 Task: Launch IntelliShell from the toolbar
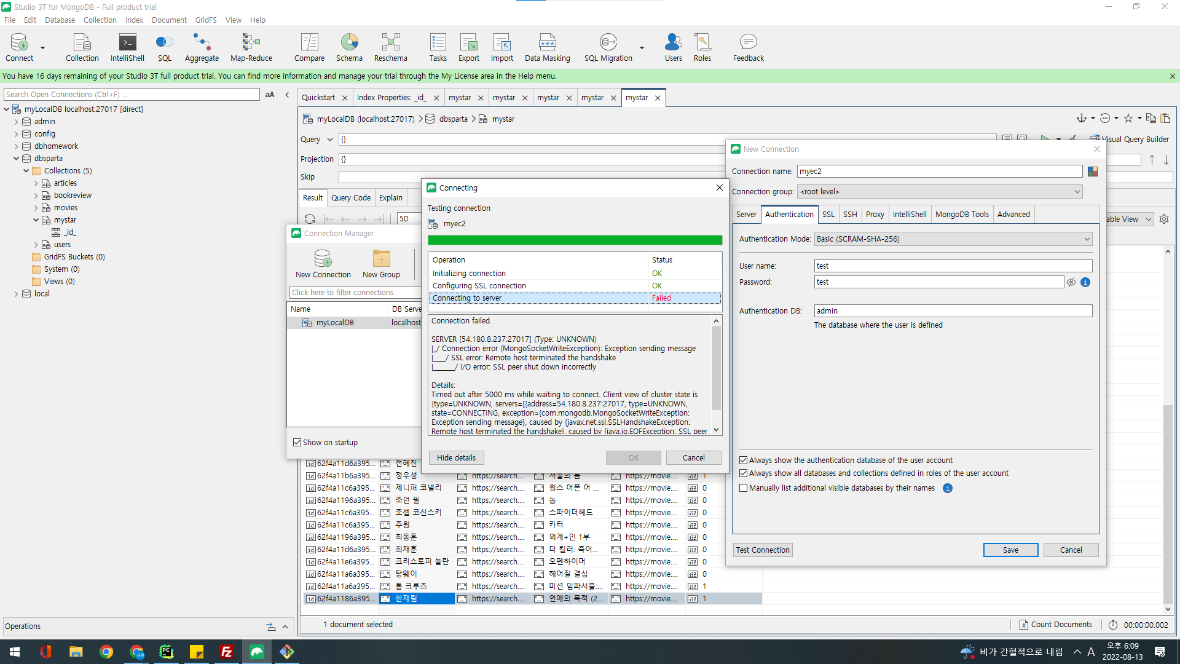click(x=127, y=47)
